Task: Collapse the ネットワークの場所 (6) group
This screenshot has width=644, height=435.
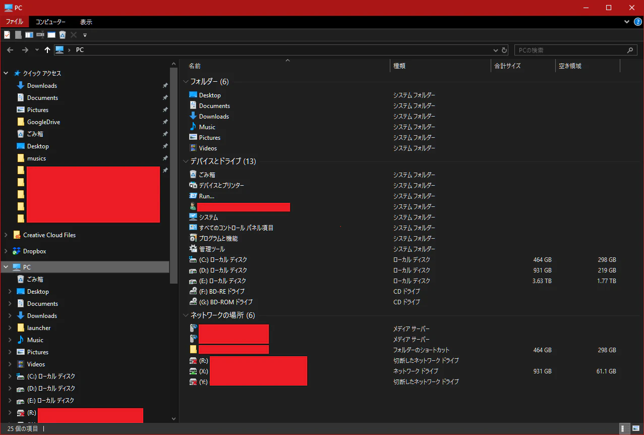Action: point(186,315)
